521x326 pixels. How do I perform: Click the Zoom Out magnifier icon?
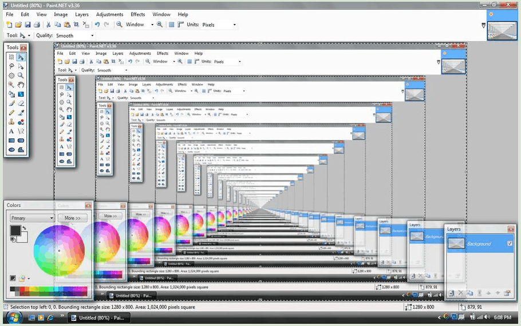click(x=119, y=25)
